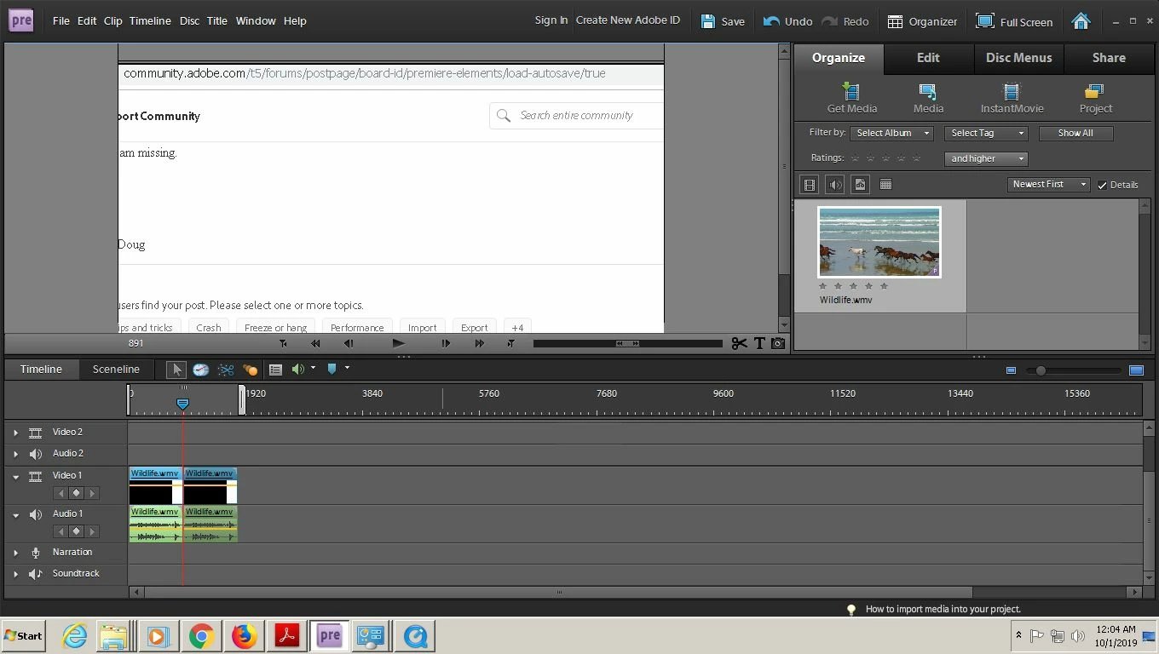Click the Create New Adobe ID link
This screenshot has width=1159, height=654.
(628, 20)
